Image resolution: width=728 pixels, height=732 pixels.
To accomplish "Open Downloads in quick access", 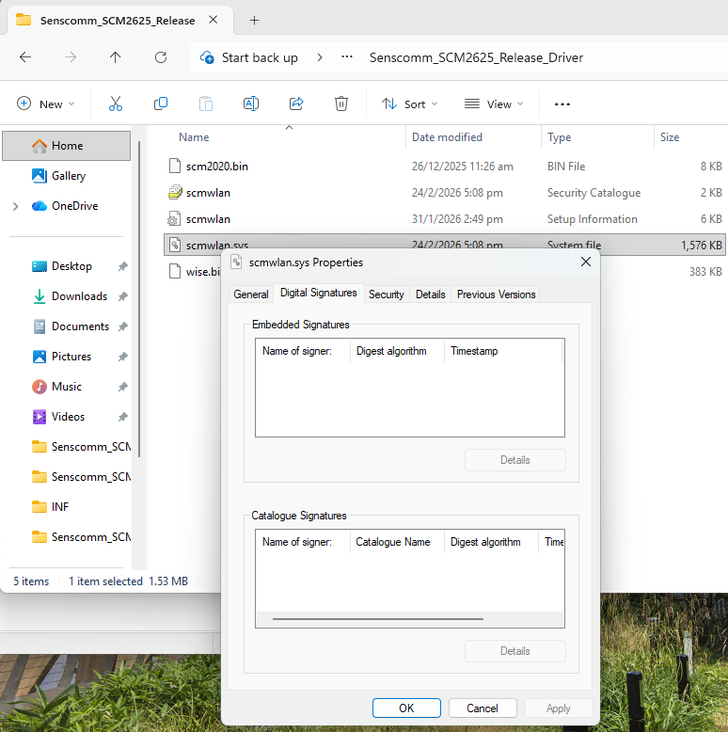I will point(79,296).
